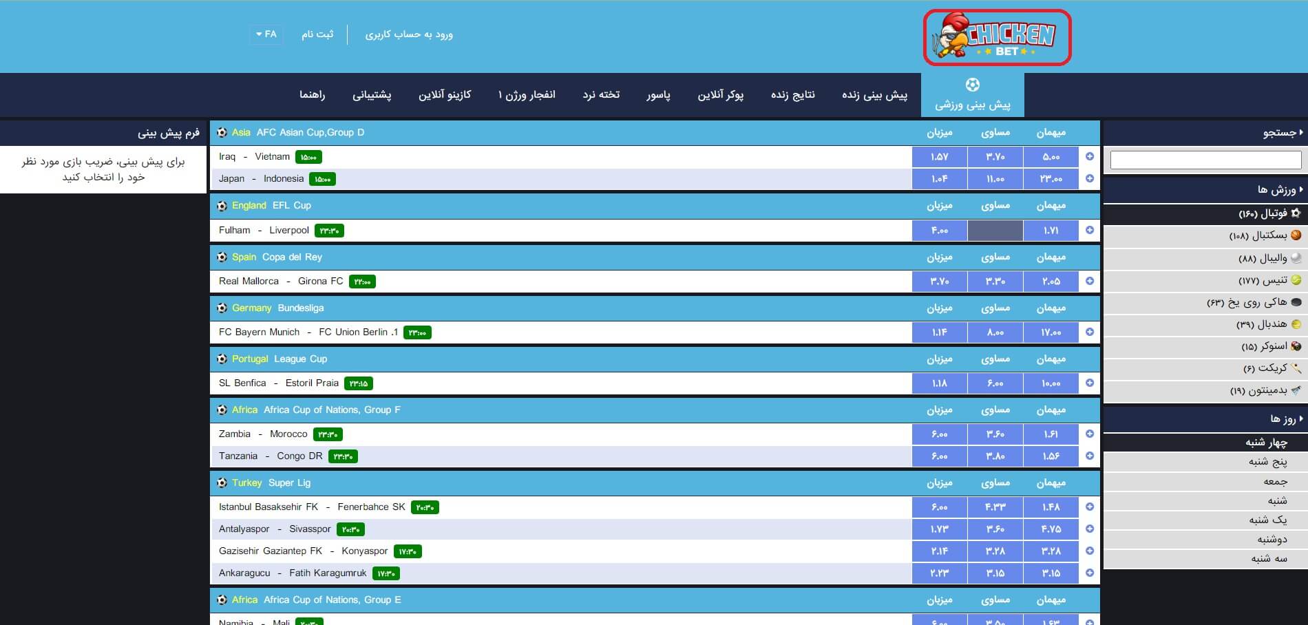Click the Germany Bundesliga league header

click(655, 308)
